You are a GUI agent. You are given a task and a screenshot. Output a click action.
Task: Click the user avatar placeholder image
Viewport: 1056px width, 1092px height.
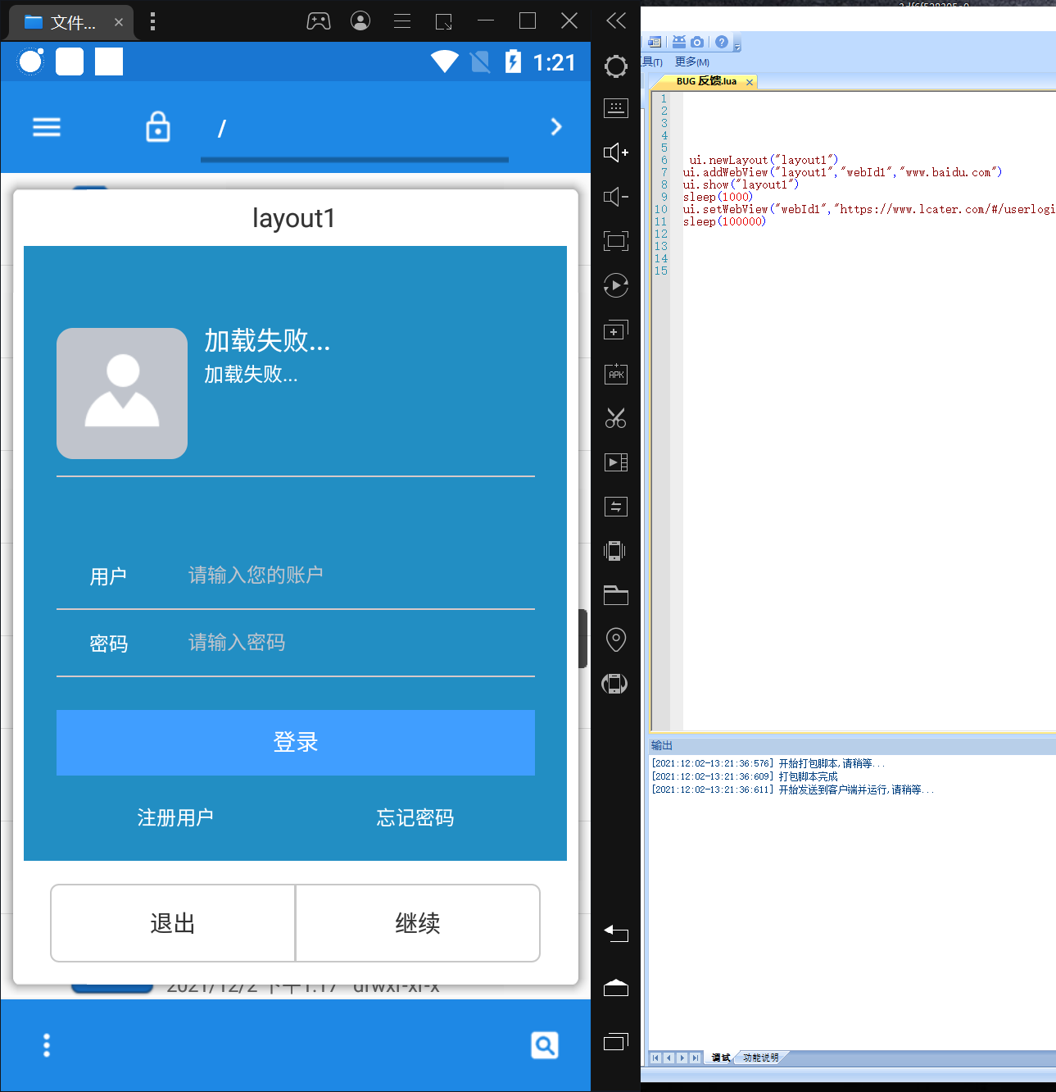click(x=122, y=394)
